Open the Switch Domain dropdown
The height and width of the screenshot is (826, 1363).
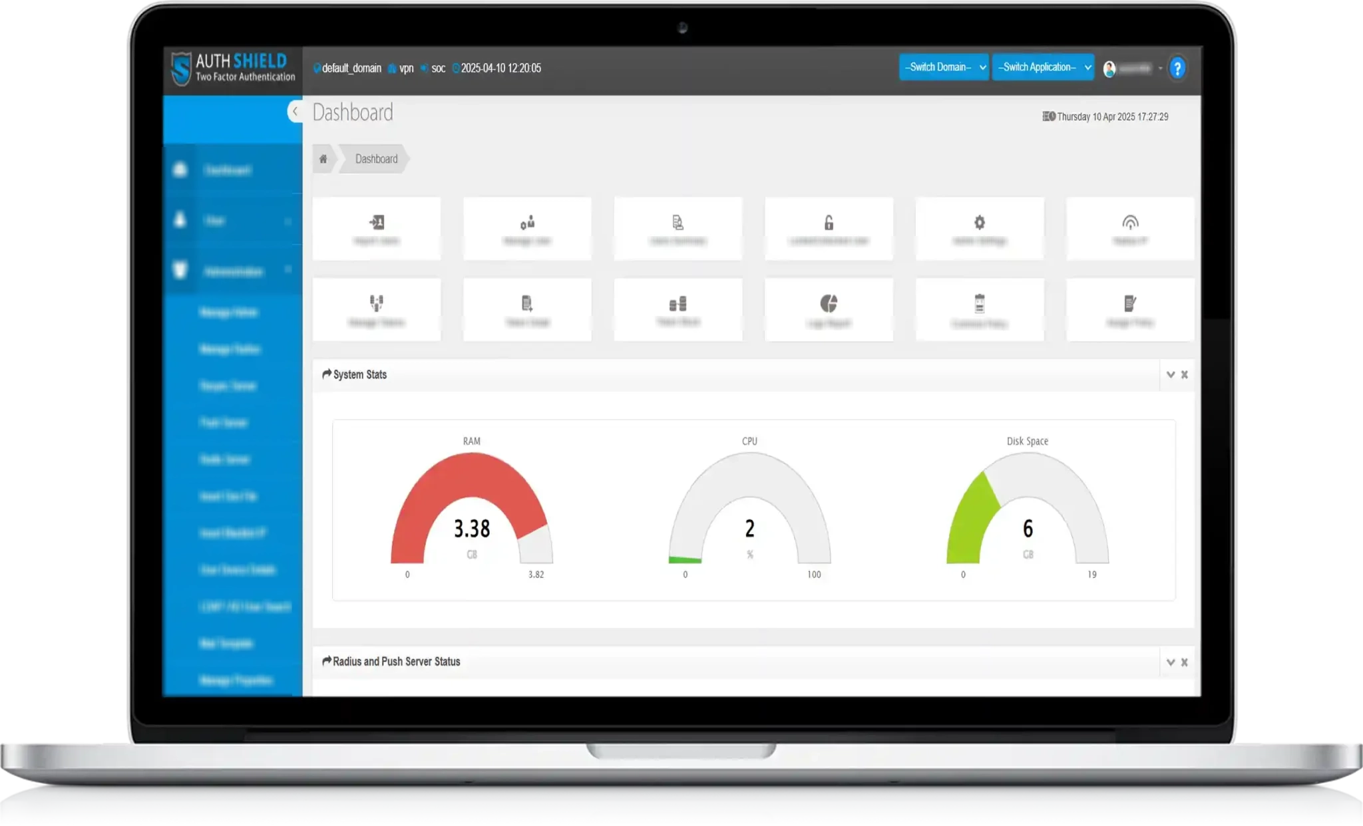tap(943, 67)
